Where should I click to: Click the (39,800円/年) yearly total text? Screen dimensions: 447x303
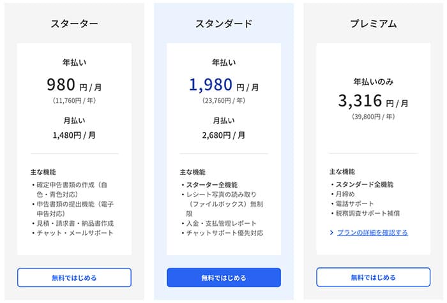point(373,117)
